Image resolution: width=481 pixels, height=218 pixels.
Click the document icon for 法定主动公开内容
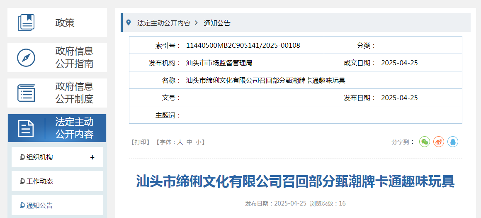(x=26, y=128)
